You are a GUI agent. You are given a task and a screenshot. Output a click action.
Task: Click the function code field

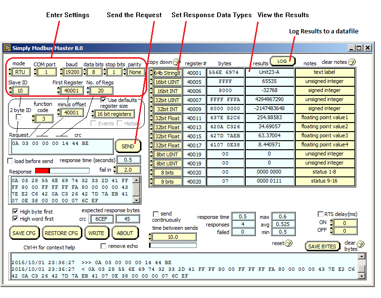point(44,119)
